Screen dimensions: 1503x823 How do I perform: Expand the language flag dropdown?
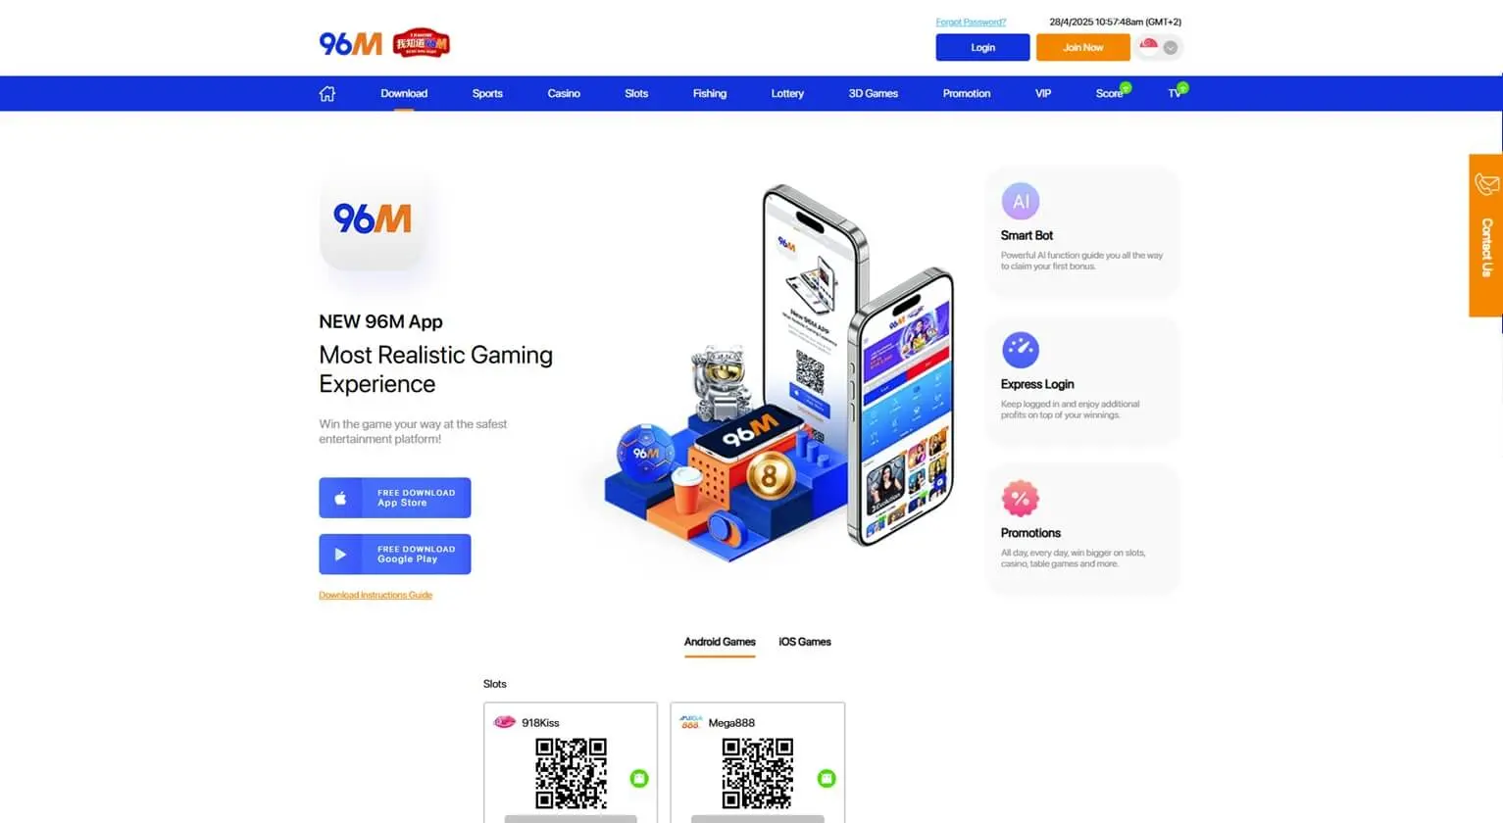1160,47
